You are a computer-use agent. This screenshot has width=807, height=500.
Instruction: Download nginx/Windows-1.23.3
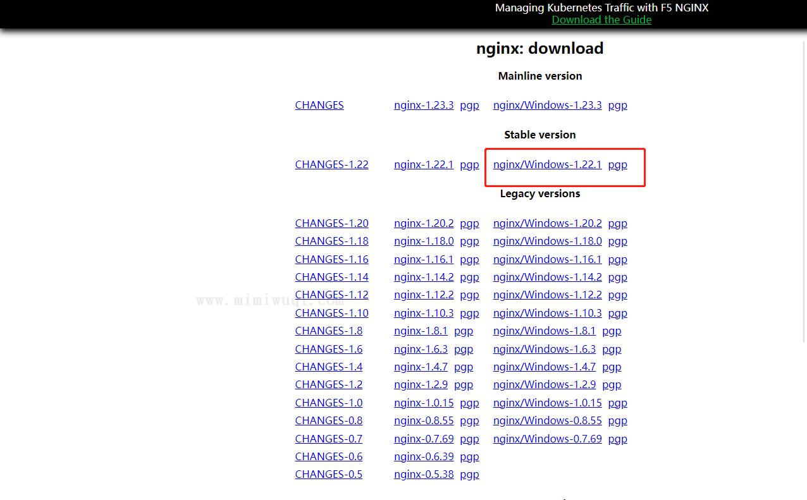tap(548, 106)
